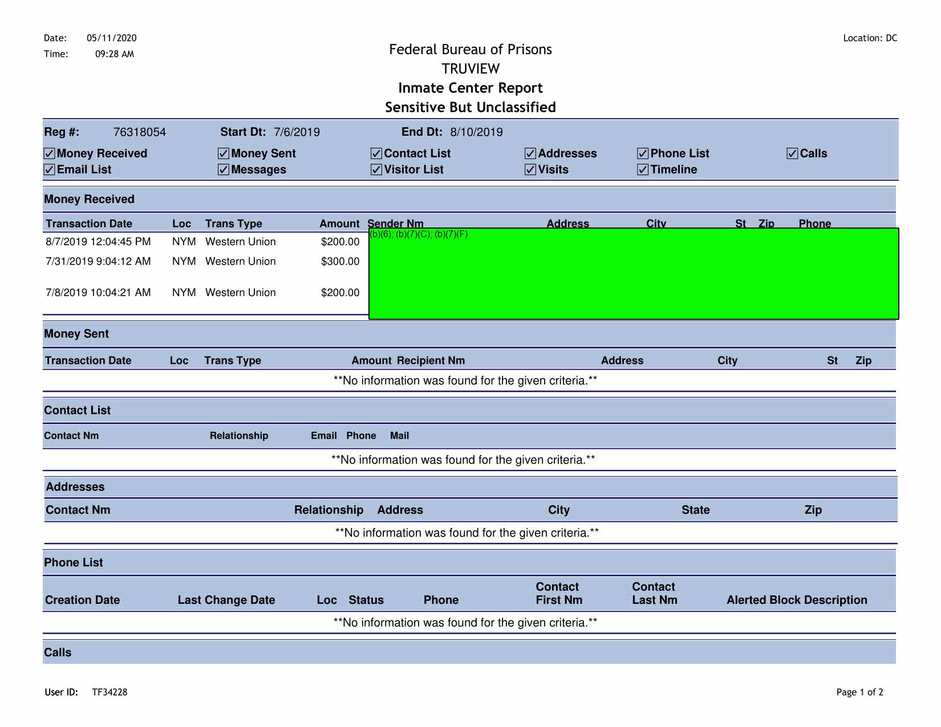Viewport: 941px width, 727px height.
Task: Click the green redacted sender information block
Action: click(633, 274)
